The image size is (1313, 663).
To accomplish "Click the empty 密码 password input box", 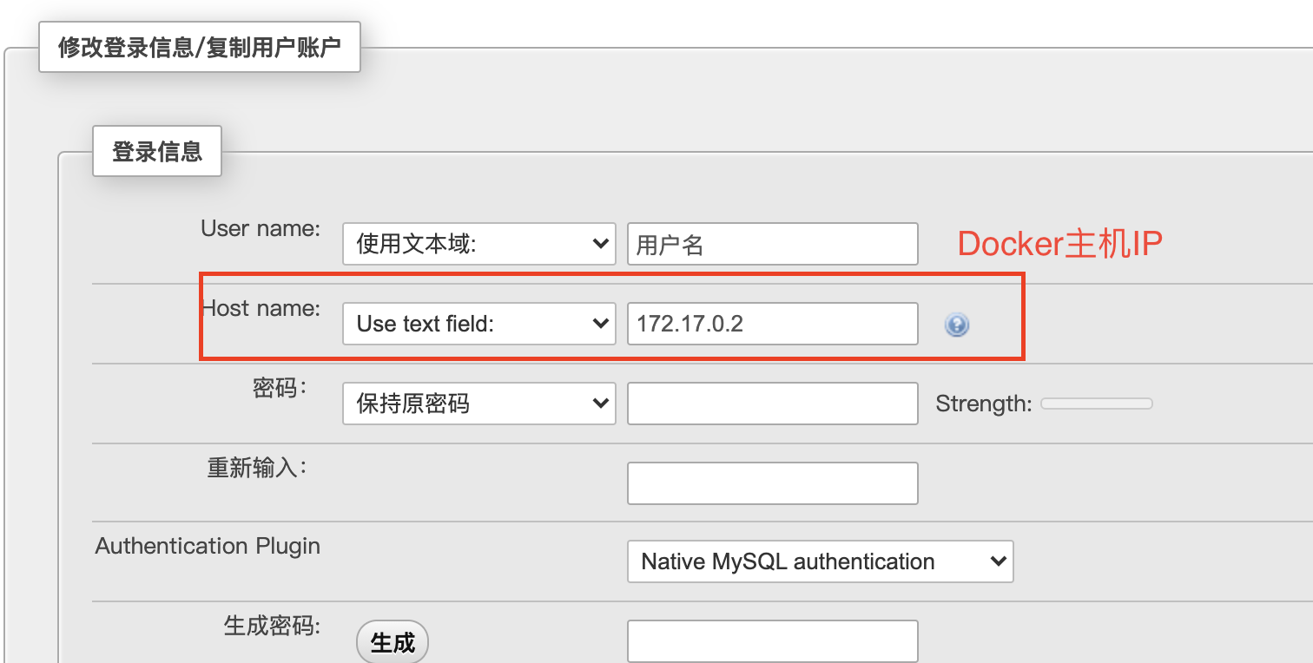I will [x=772, y=404].
